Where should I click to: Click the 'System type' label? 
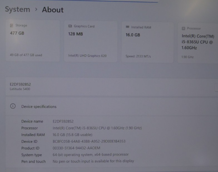32,155
